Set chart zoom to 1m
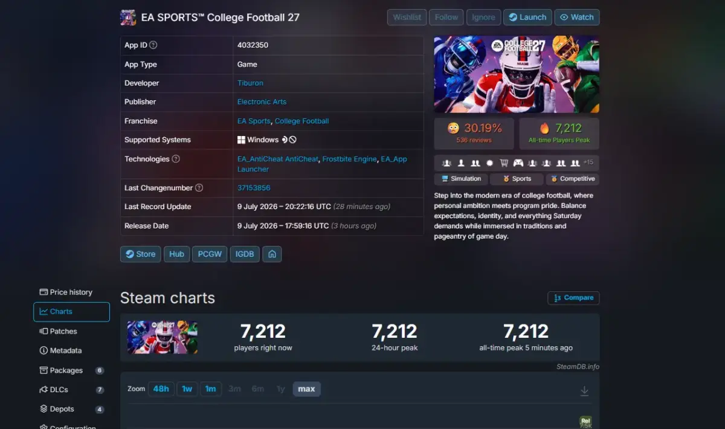This screenshot has height=429, width=725. (210, 389)
